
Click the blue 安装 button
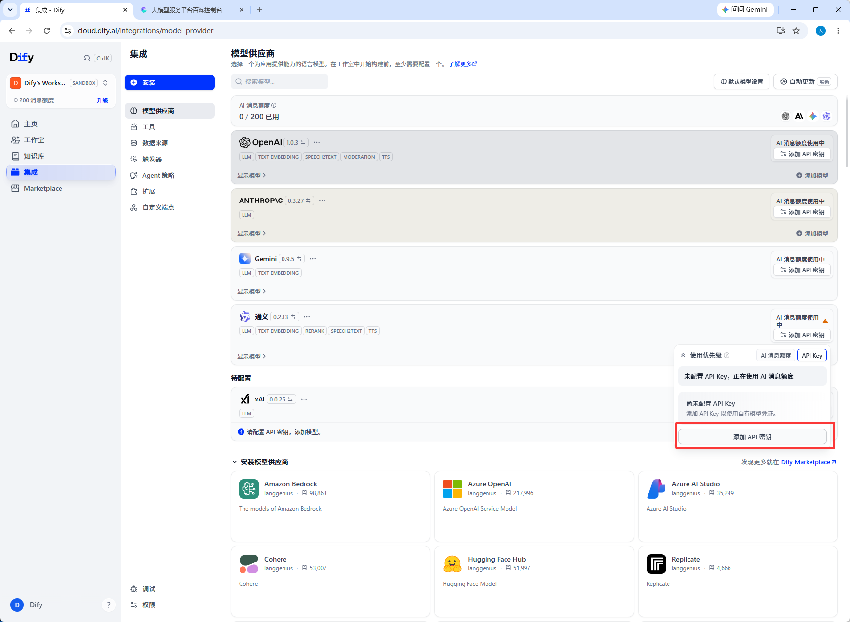tap(169, 82)
